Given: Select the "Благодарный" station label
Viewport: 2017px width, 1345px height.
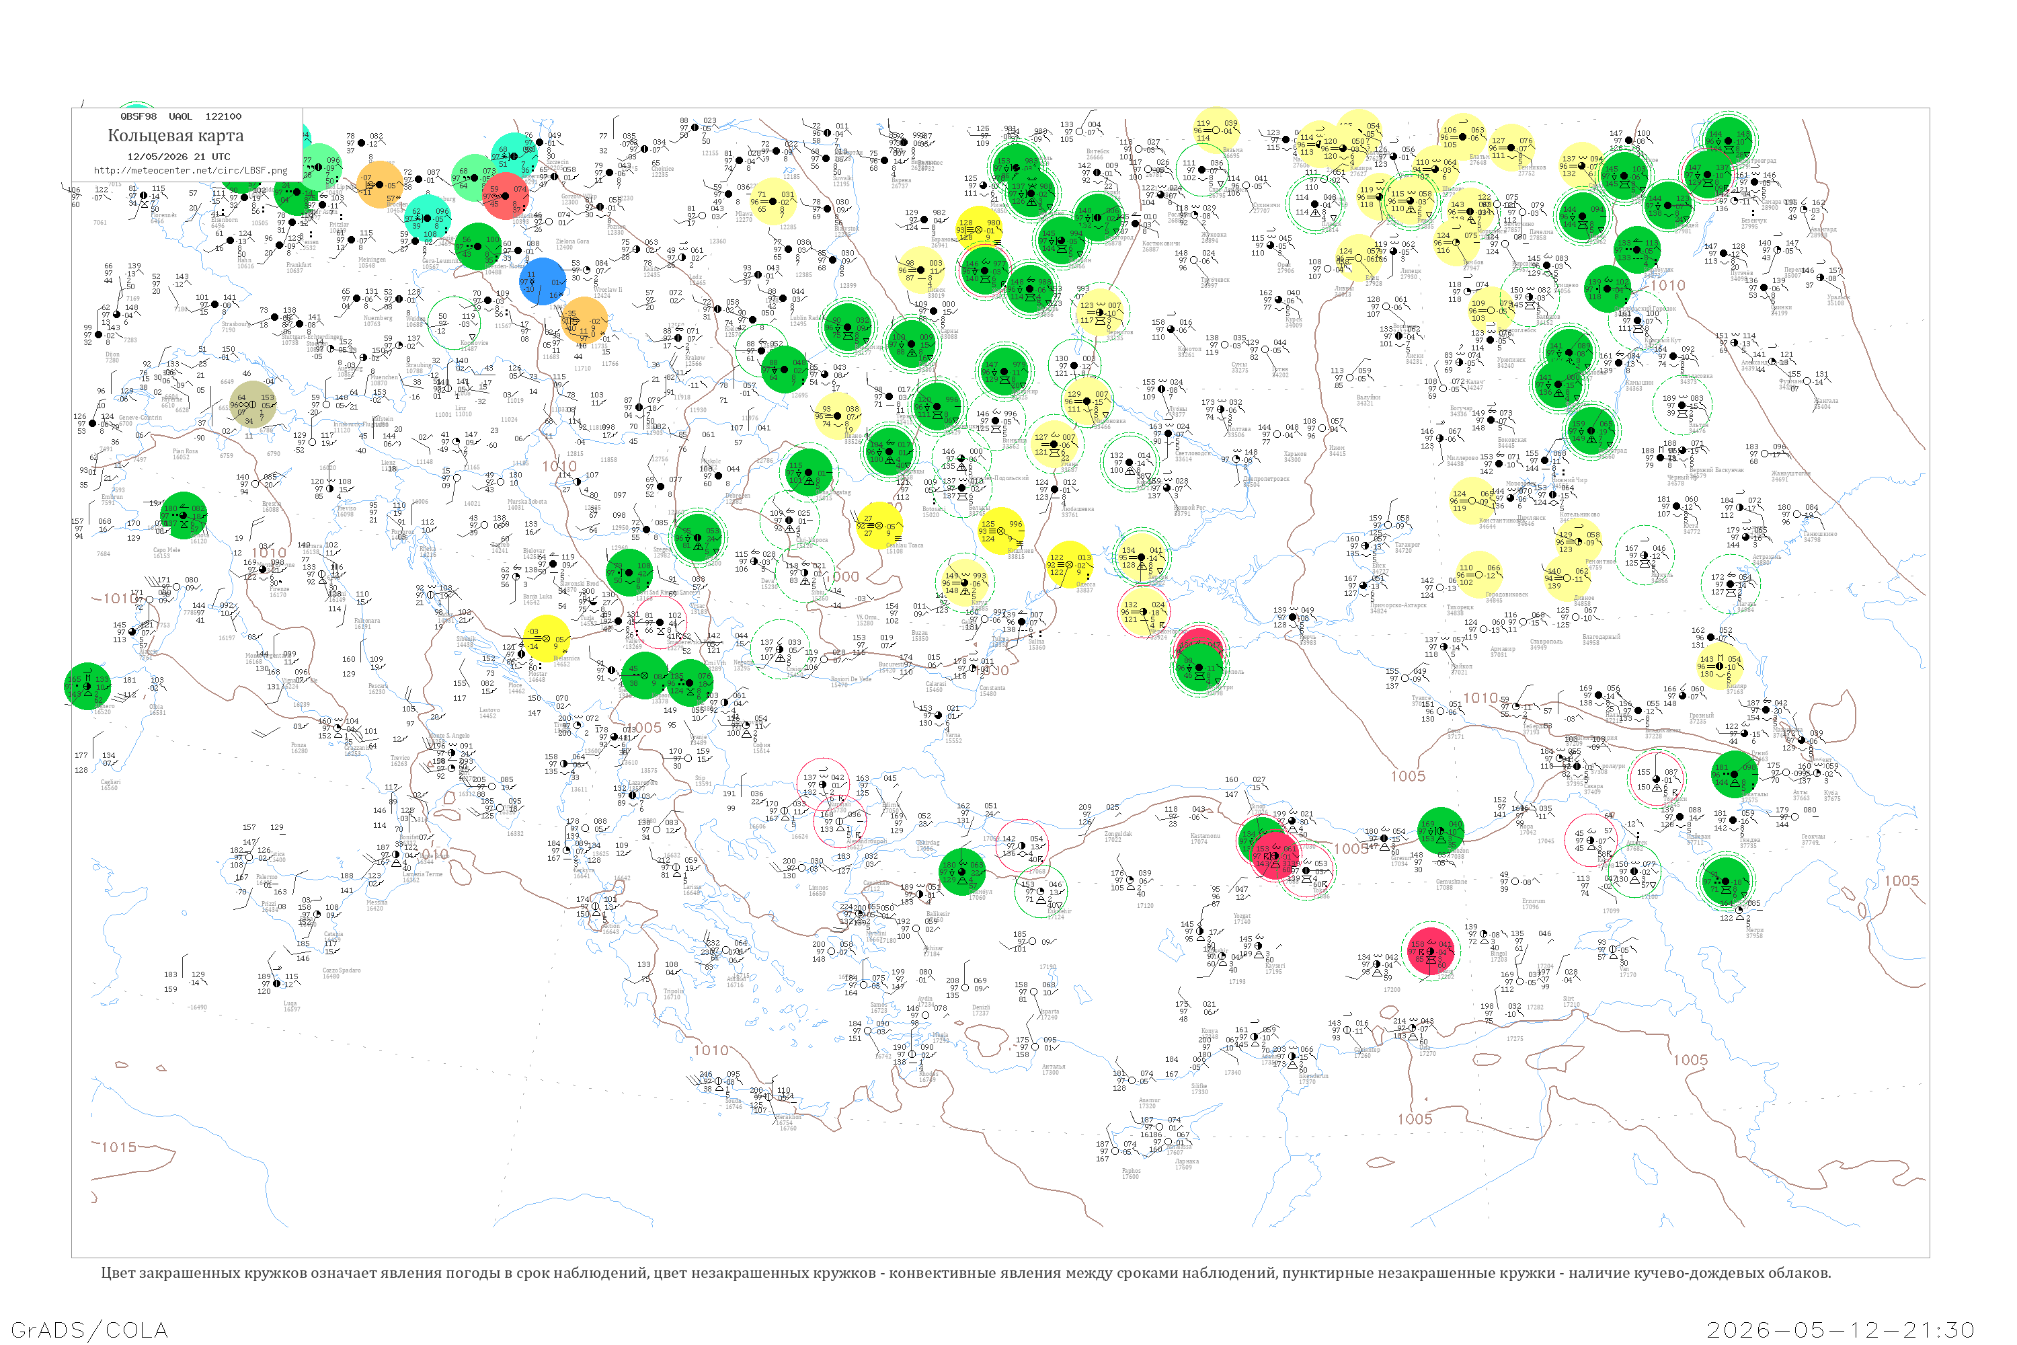Looking at the screenshot, I should pyautogui.click(x=1601, y=636).
